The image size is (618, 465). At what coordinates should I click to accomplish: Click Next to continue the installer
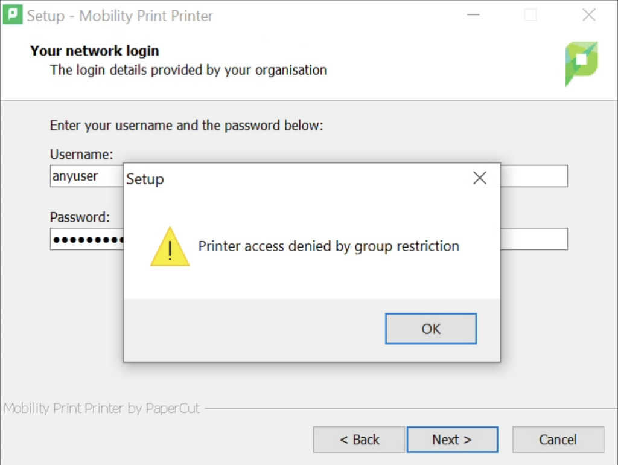click(453, 440)
